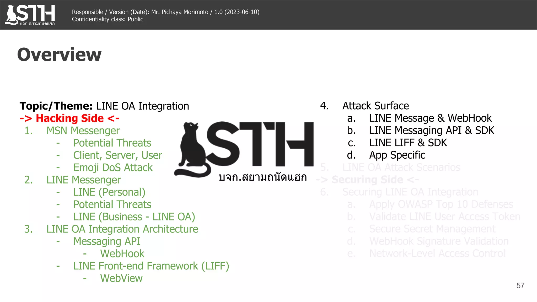
Task: Click 'Topic/Theme: LINE OA Integration' line
Action: click(x=104, y=106)
